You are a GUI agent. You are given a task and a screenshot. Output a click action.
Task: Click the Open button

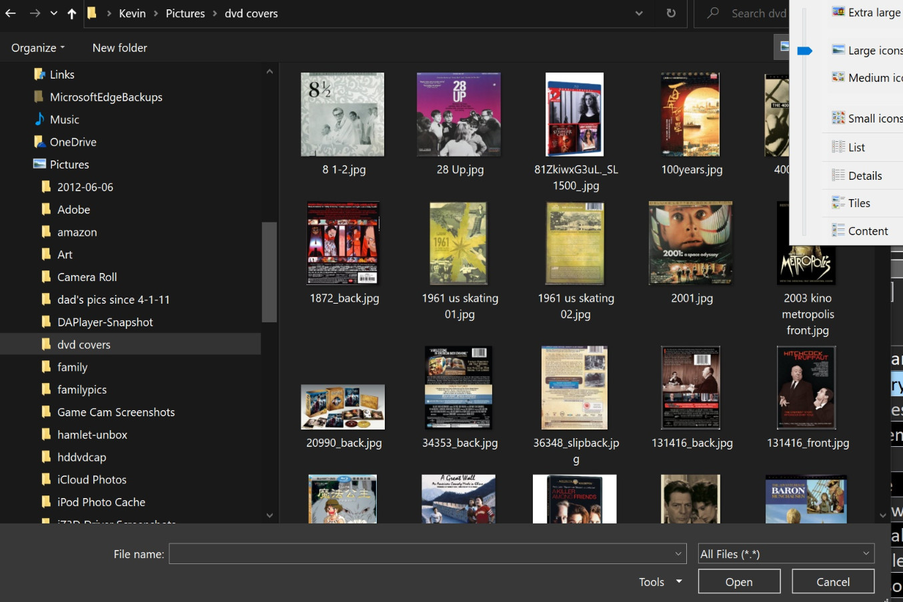coord(739,581)
